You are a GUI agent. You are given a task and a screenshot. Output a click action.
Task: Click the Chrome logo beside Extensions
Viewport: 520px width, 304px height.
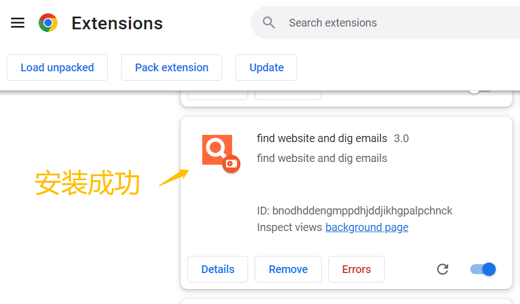click(48, 23)
